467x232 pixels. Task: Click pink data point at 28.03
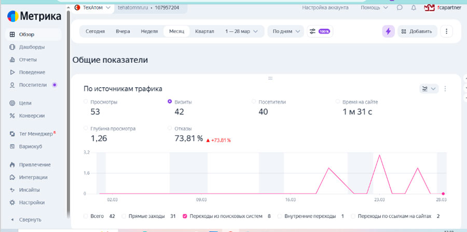coord(443,194)
